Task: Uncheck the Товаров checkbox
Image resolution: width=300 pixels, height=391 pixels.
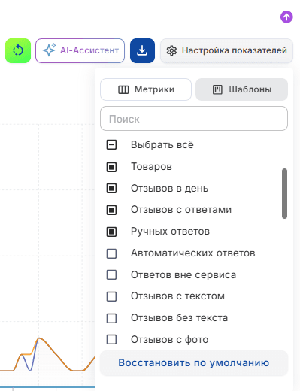Action: (x=111, y=167)
